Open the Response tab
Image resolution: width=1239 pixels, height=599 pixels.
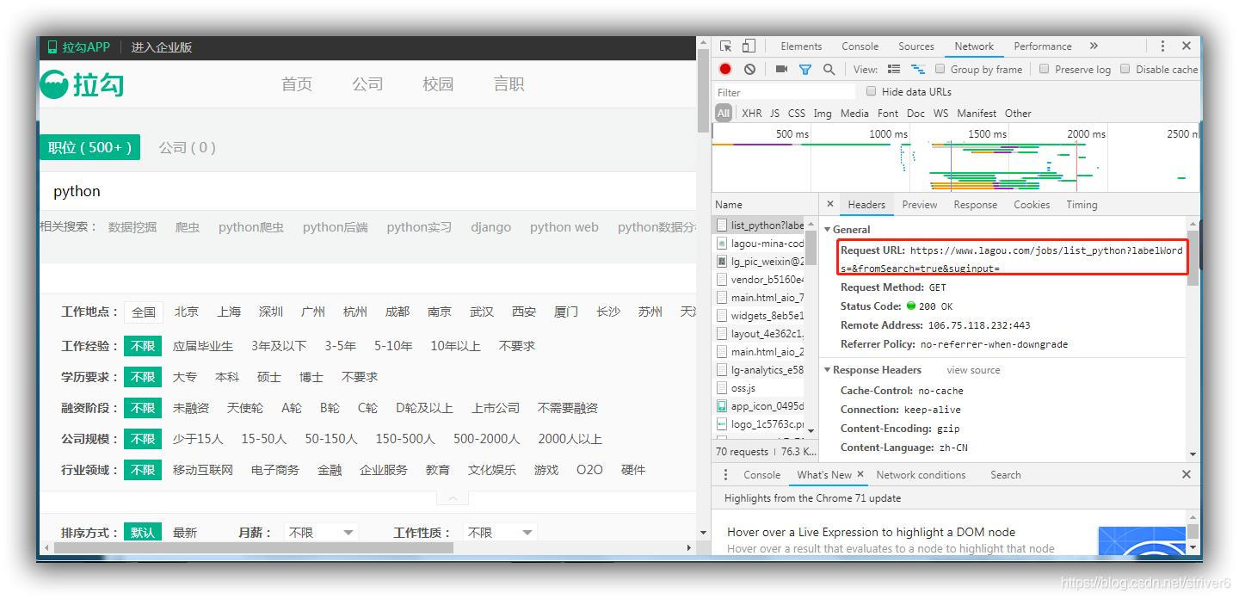point(975,205)
